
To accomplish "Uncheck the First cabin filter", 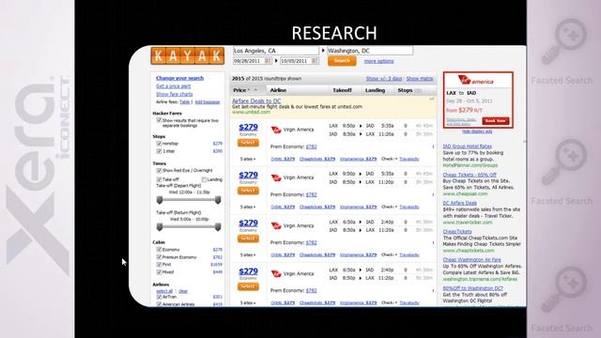I will point(159,265).
